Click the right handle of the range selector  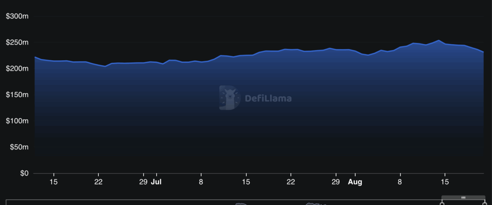click(484, 203)
